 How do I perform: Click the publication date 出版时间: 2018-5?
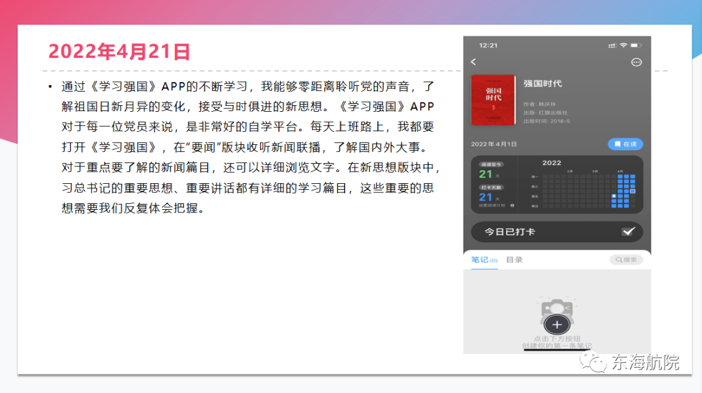tap(547, 121)
